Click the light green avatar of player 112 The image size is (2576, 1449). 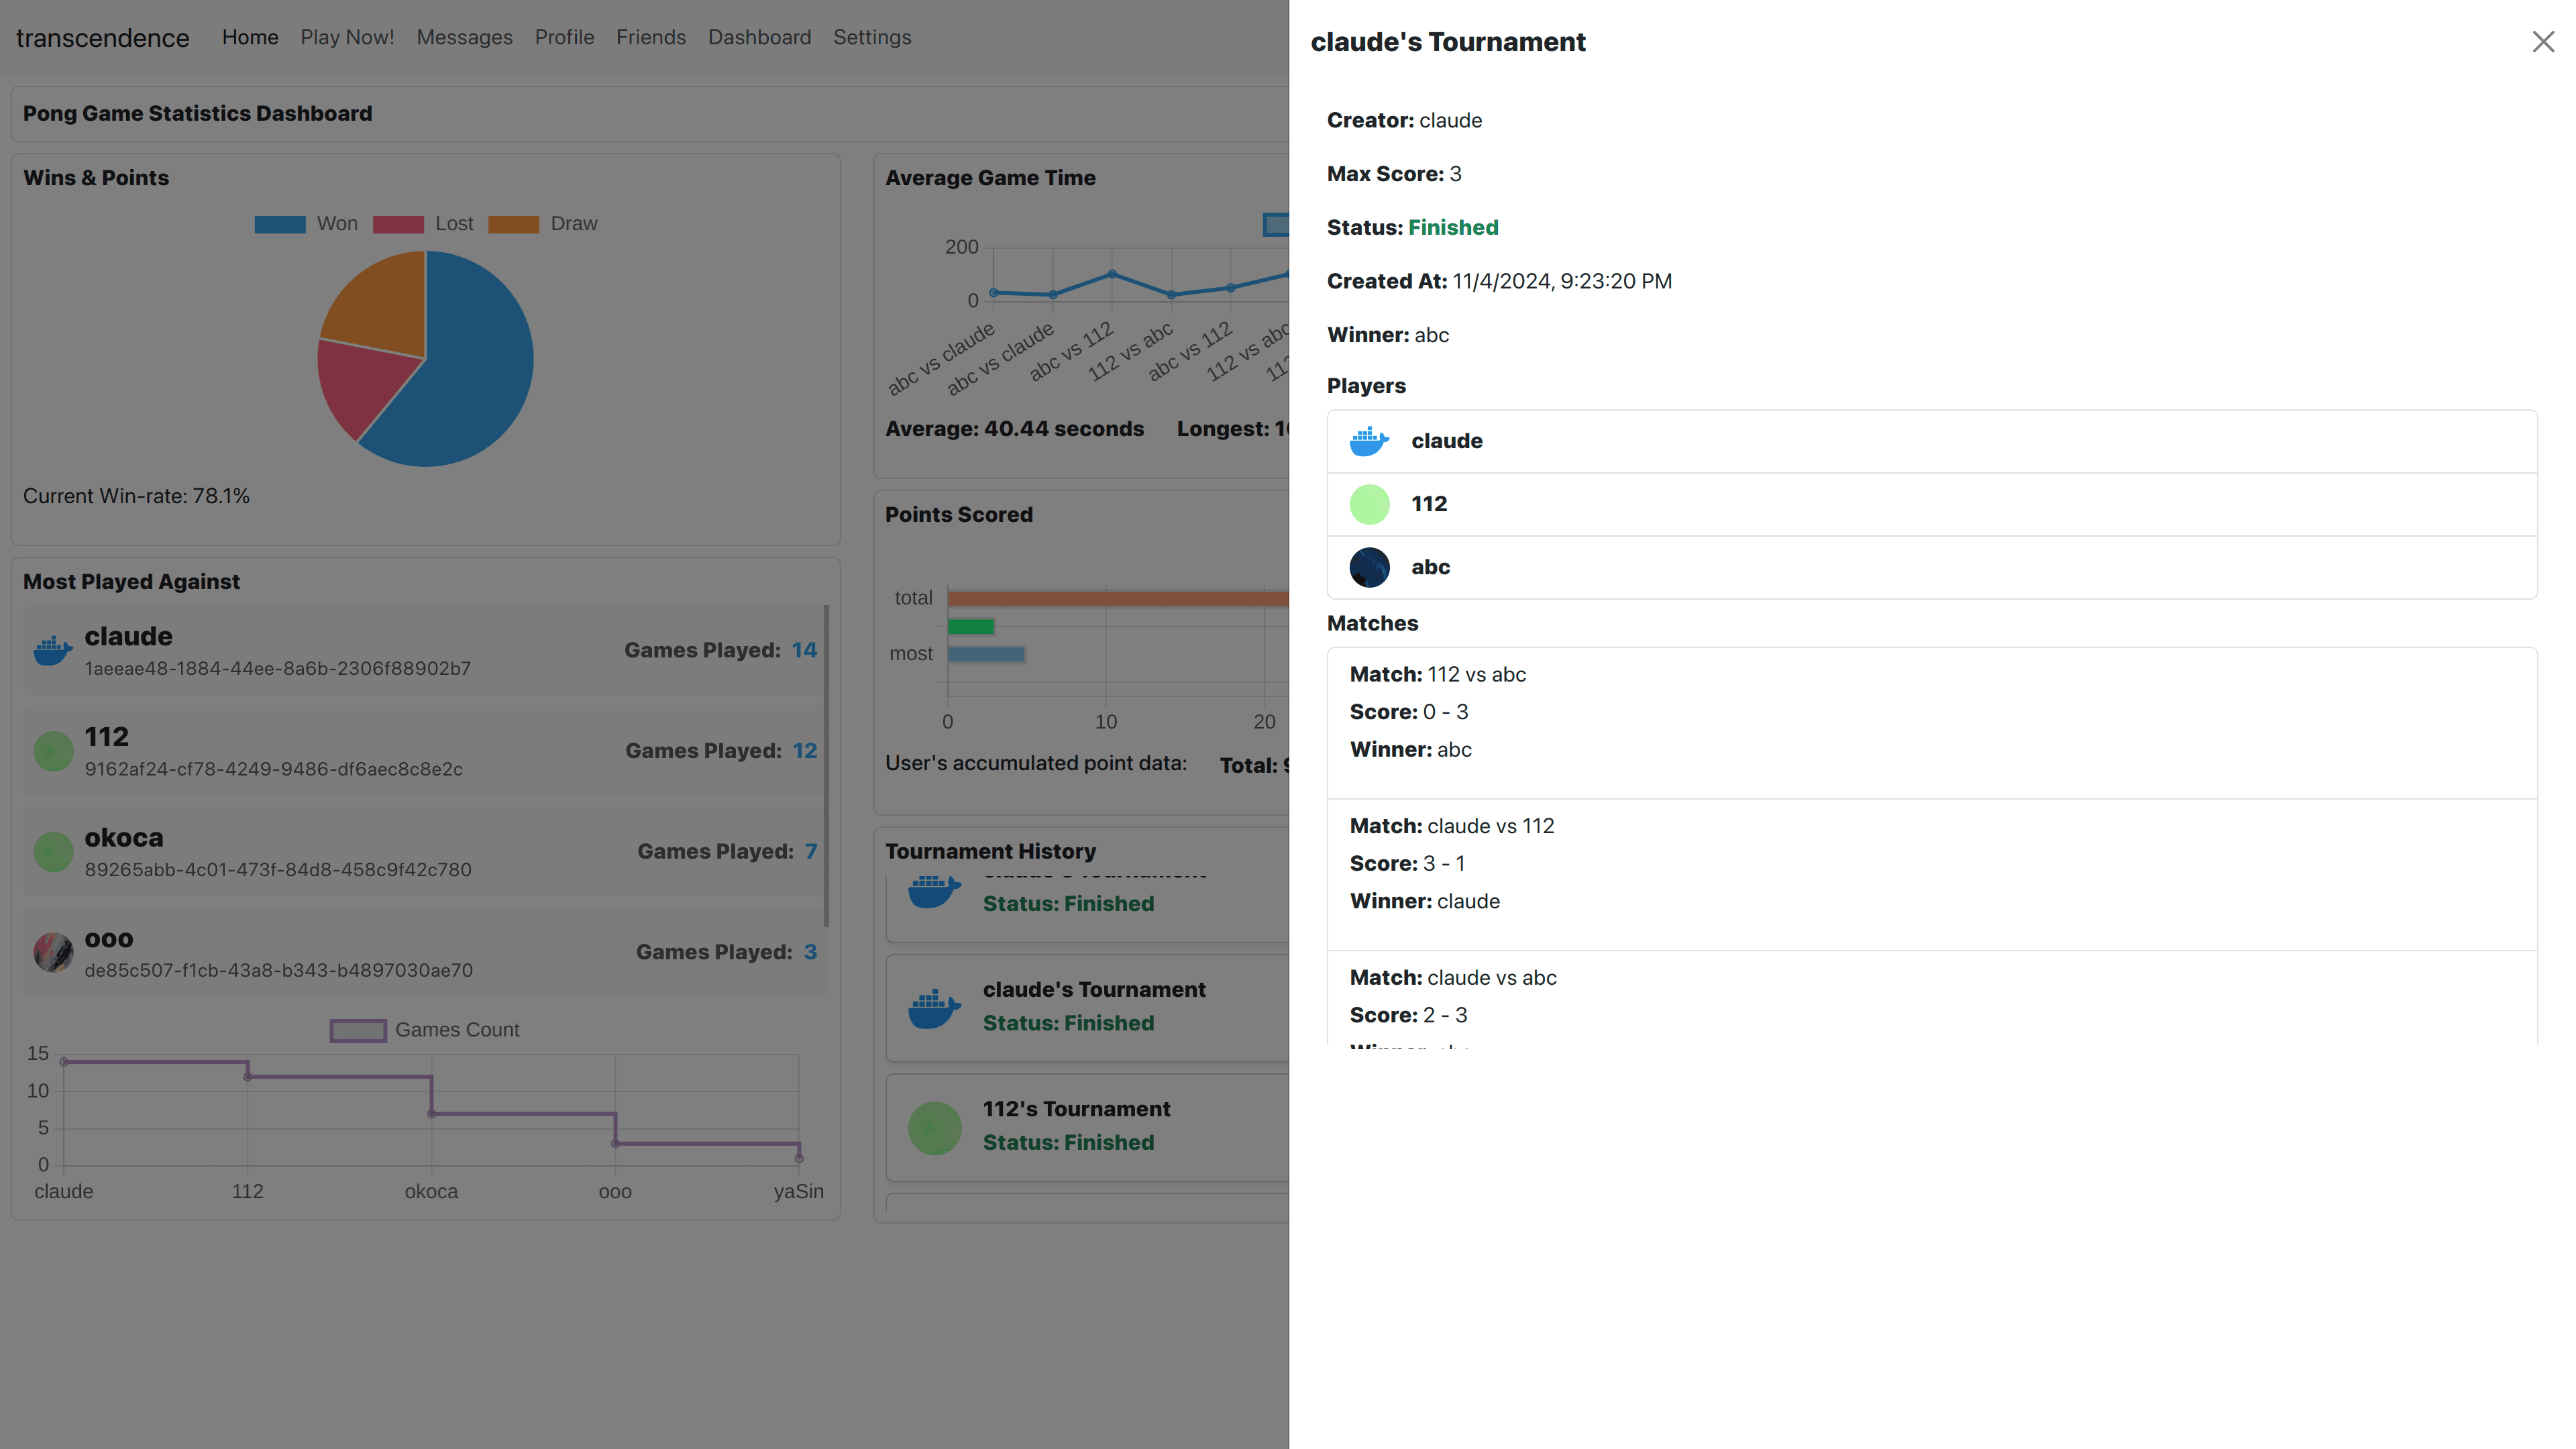pos(1369,504)
